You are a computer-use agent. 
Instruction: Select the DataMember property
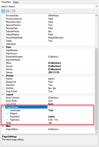pos(12,50)
